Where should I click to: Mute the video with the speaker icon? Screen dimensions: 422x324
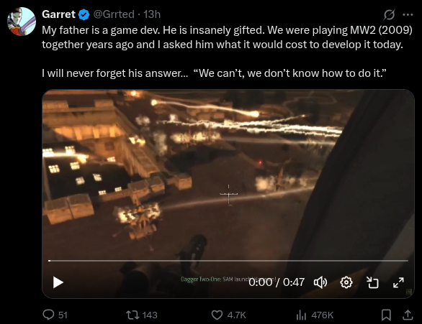(320, 282)
